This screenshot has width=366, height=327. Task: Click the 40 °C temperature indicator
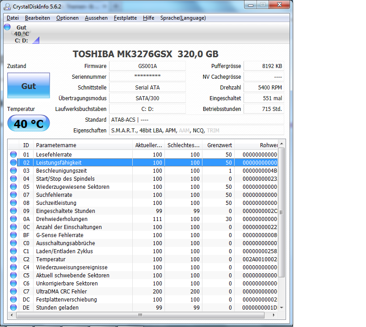click(x=29, y=123)
